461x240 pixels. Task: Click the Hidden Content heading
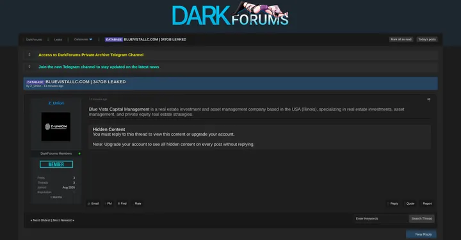point(109,129)
